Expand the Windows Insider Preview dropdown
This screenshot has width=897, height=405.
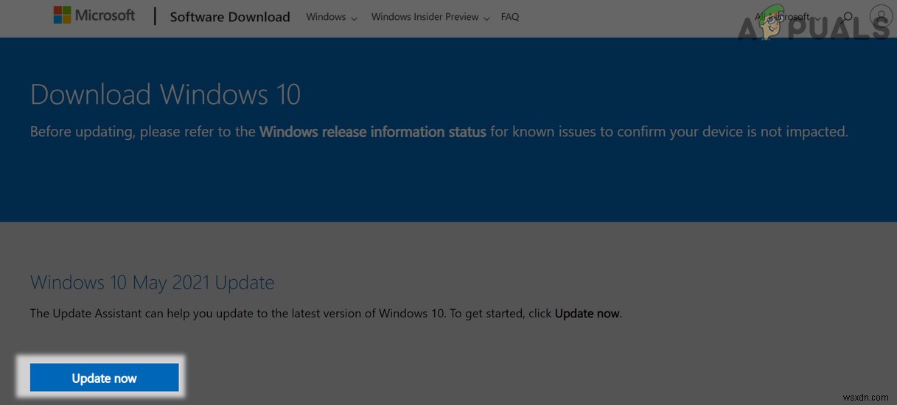(430, 17)
